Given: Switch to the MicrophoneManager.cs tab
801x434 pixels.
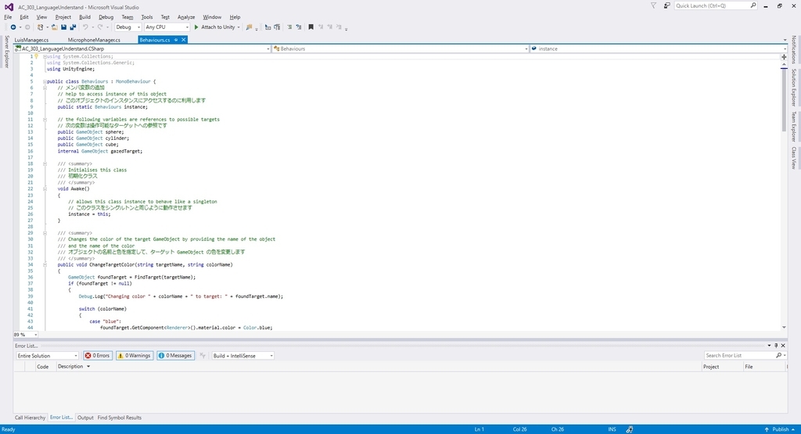Looking at the screenshot, I should pyautogui.click(x=94, y=40).
